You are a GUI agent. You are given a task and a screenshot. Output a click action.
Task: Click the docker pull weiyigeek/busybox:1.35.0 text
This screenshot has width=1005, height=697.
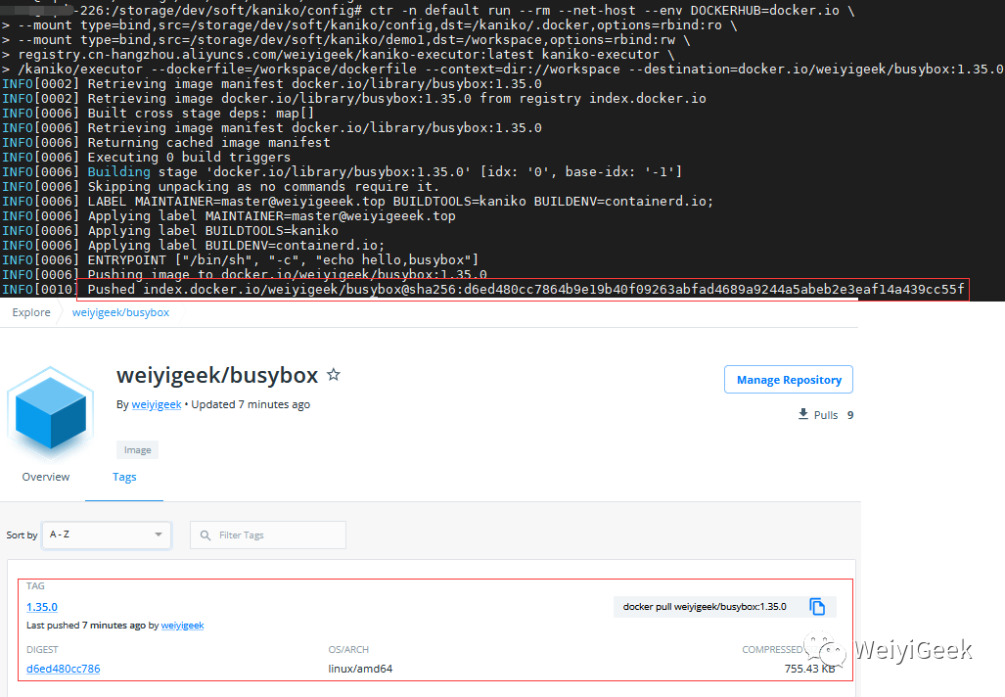(x=705, y=607)
